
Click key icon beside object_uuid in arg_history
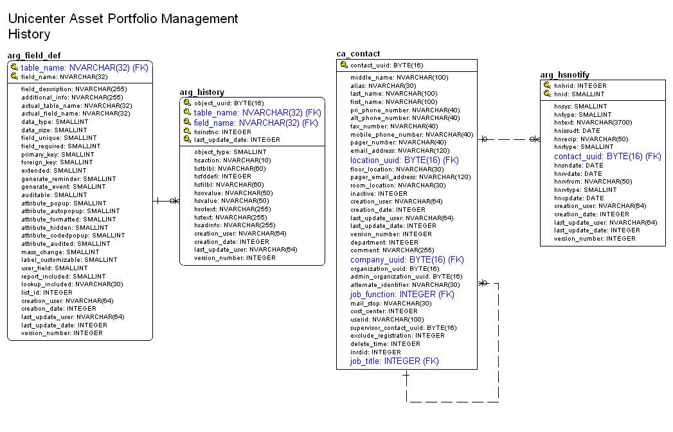pos(187,103)
